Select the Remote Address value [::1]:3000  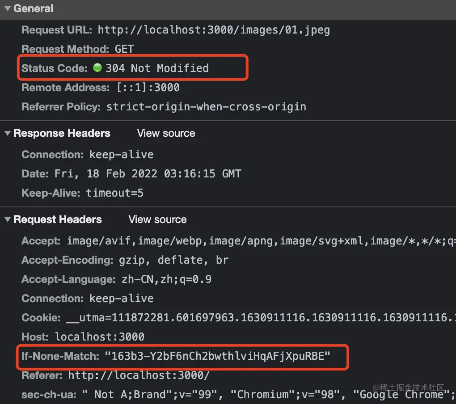click(148, 88)
